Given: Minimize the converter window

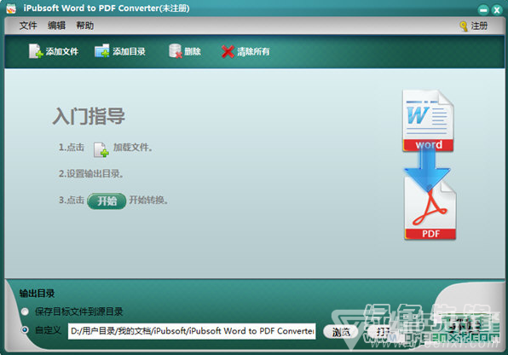Looking at the screenshot, I should pos(483,10).
